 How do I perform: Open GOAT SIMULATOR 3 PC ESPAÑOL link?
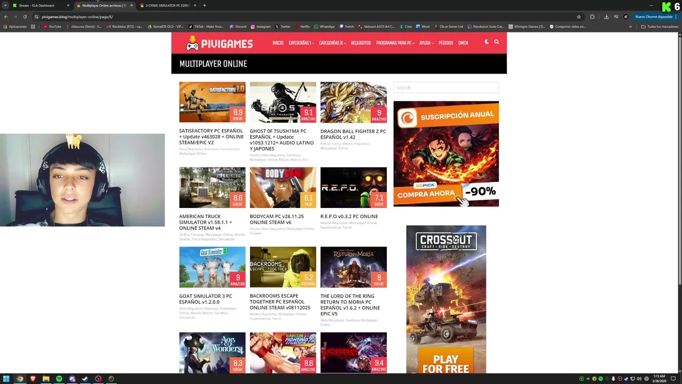tap(206, 299)
